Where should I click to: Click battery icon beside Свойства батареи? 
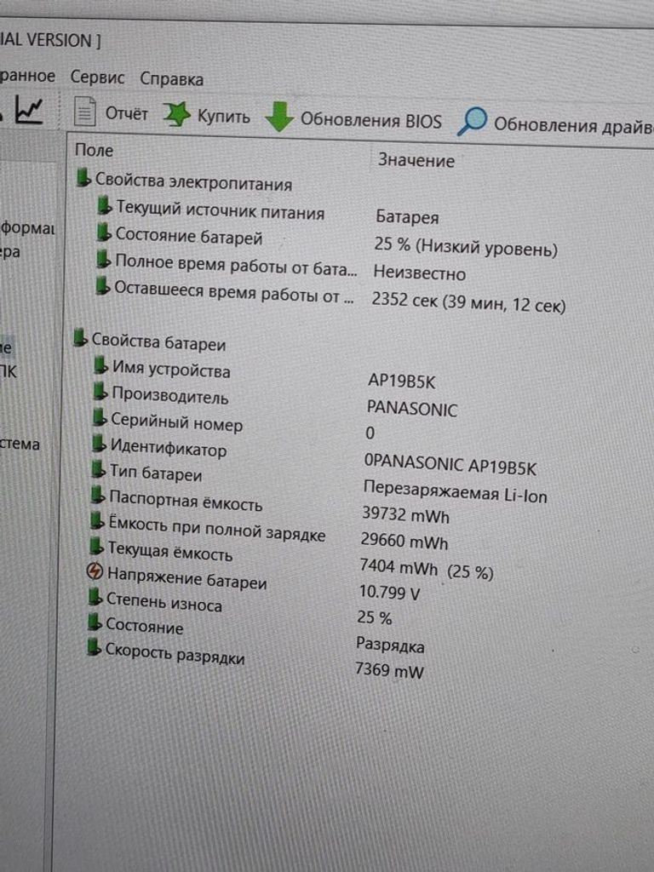point(81,337)
